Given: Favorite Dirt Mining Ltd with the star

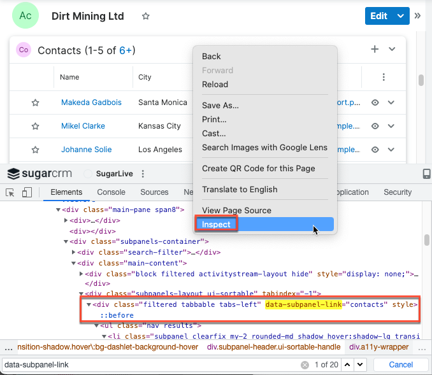Looking at the screenshot, I should coord(145,17).
